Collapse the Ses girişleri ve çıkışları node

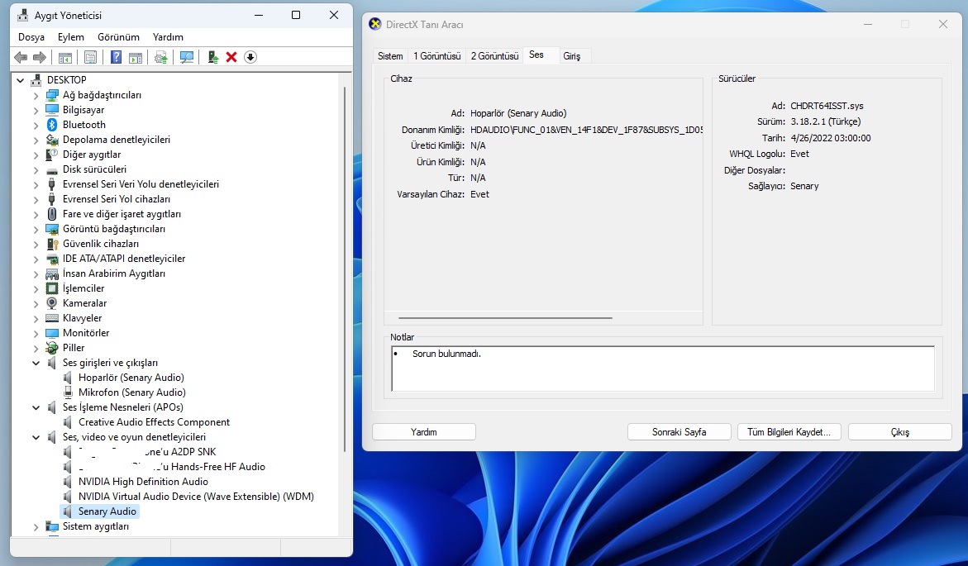point(36,363)
